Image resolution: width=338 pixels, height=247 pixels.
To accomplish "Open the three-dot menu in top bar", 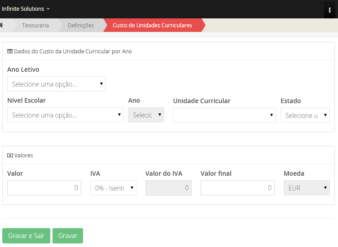I will (x=330, y=10).
